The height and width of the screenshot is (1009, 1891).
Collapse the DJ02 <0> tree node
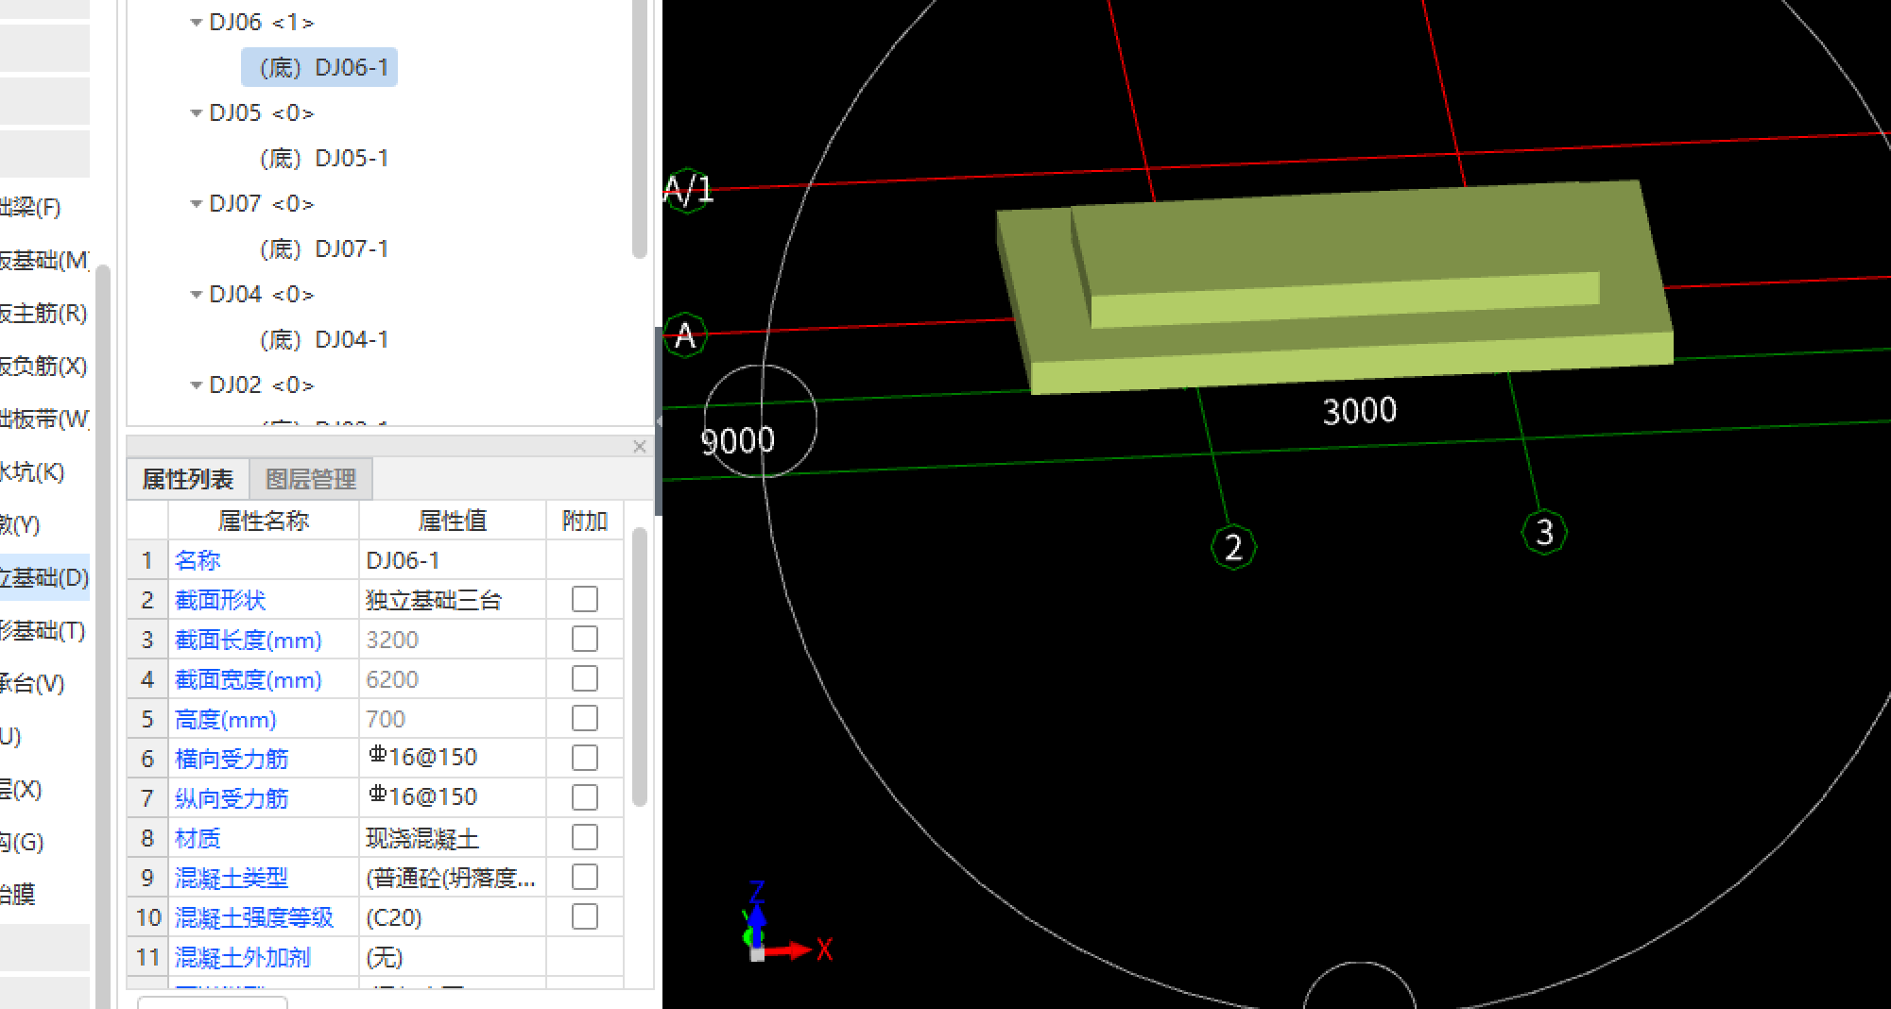click(196, 385)
